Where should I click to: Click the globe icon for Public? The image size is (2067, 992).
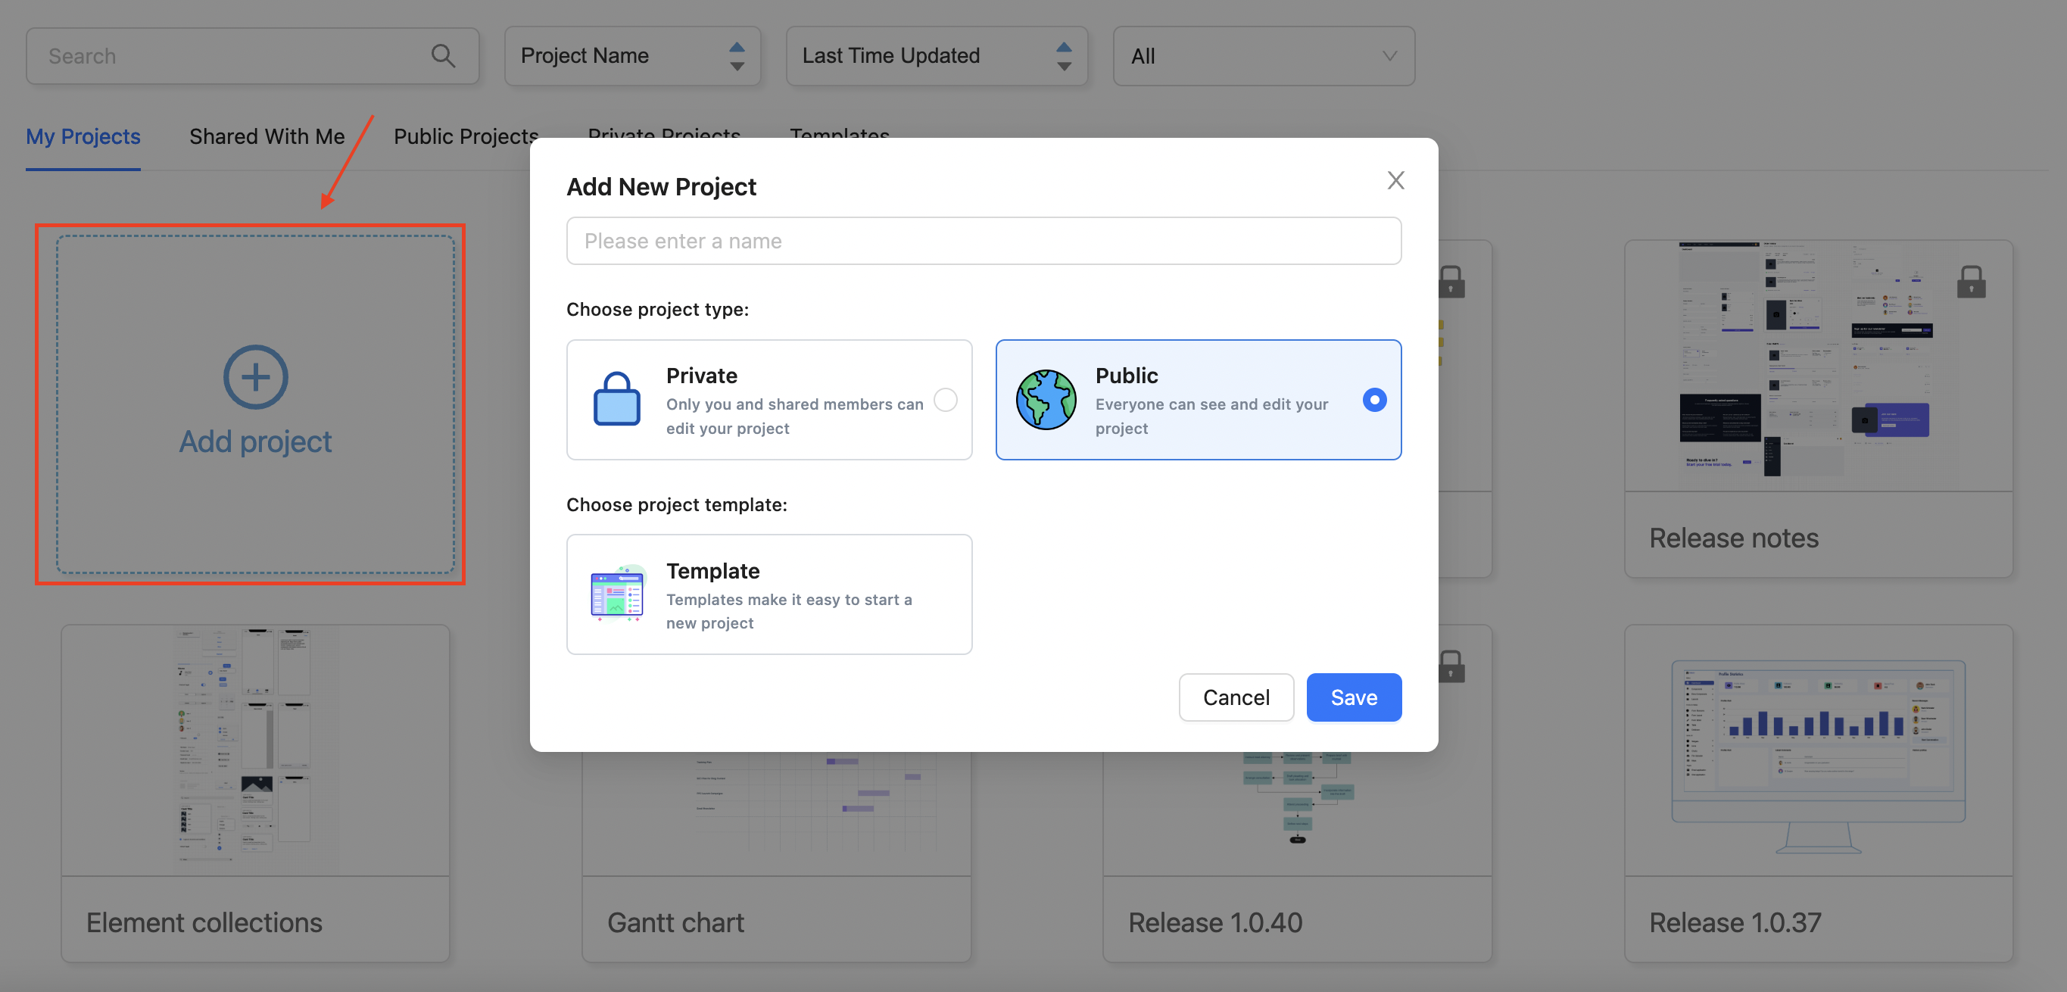1046,399
